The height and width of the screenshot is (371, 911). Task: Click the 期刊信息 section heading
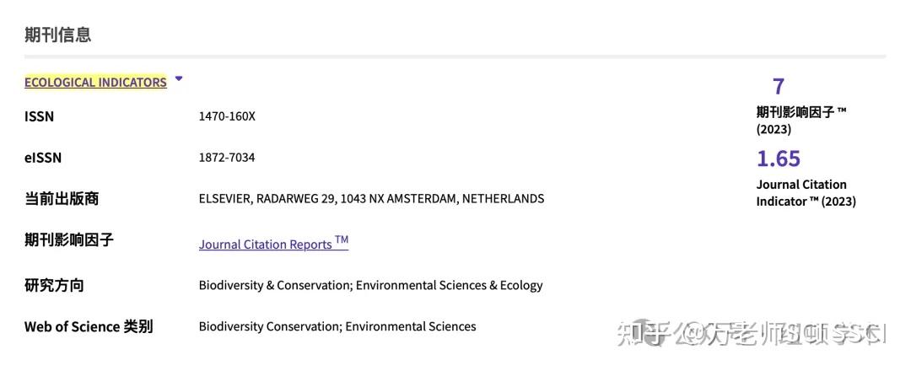tap(57, 35)
